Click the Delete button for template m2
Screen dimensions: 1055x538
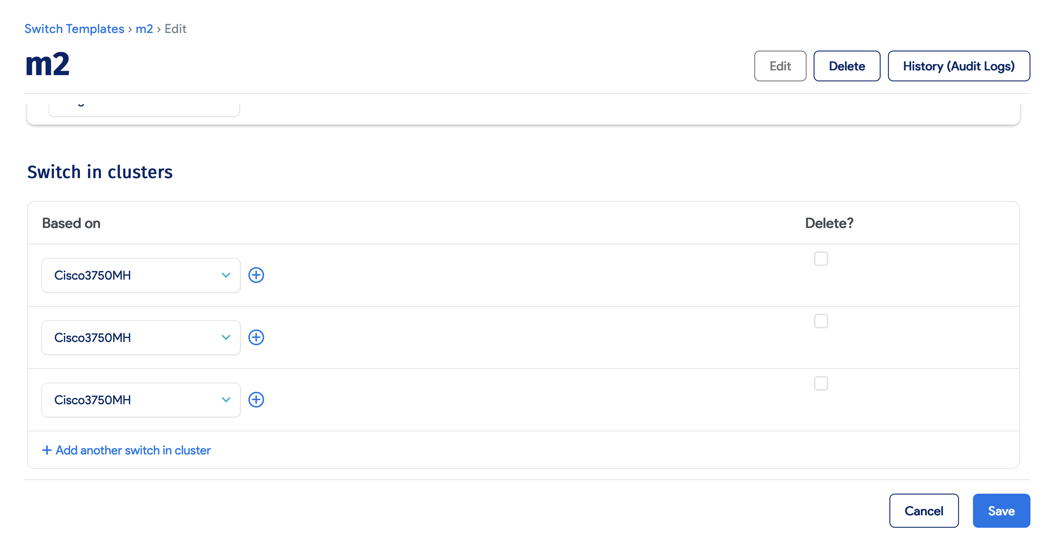pos(847,66)
